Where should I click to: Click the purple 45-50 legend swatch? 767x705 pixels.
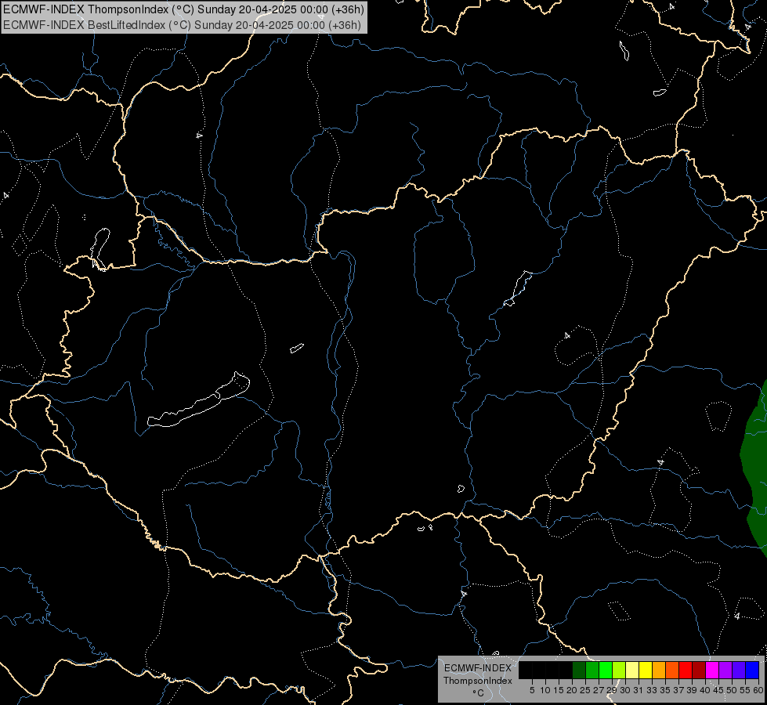[x=725, y=671]
